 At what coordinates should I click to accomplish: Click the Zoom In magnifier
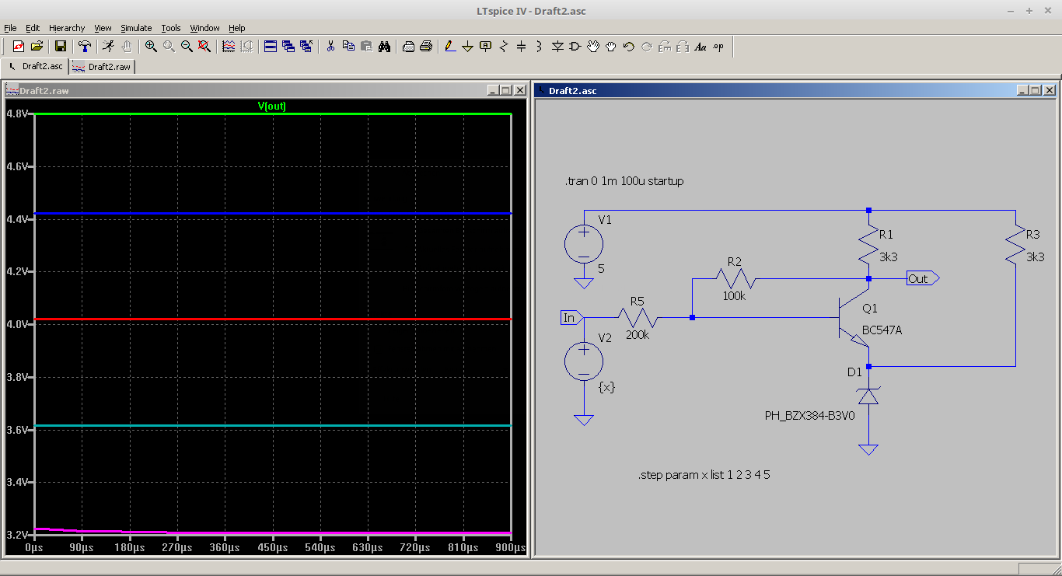(151, 47)
